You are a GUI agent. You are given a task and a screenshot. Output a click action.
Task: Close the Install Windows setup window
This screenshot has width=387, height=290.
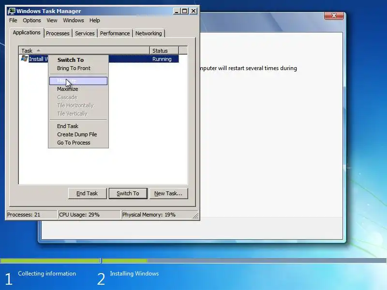(334, 15)
